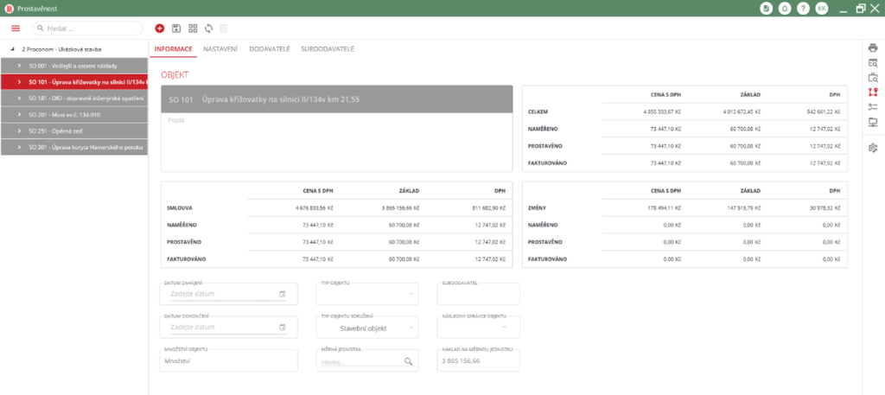Expand the SO 001 tree item
Viewport: 885px width, 395px height.
(18, 66)
